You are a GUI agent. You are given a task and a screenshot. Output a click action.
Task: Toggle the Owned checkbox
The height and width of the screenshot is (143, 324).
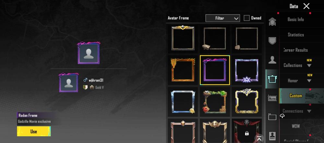pyautogui.click(x=247, y=18)
